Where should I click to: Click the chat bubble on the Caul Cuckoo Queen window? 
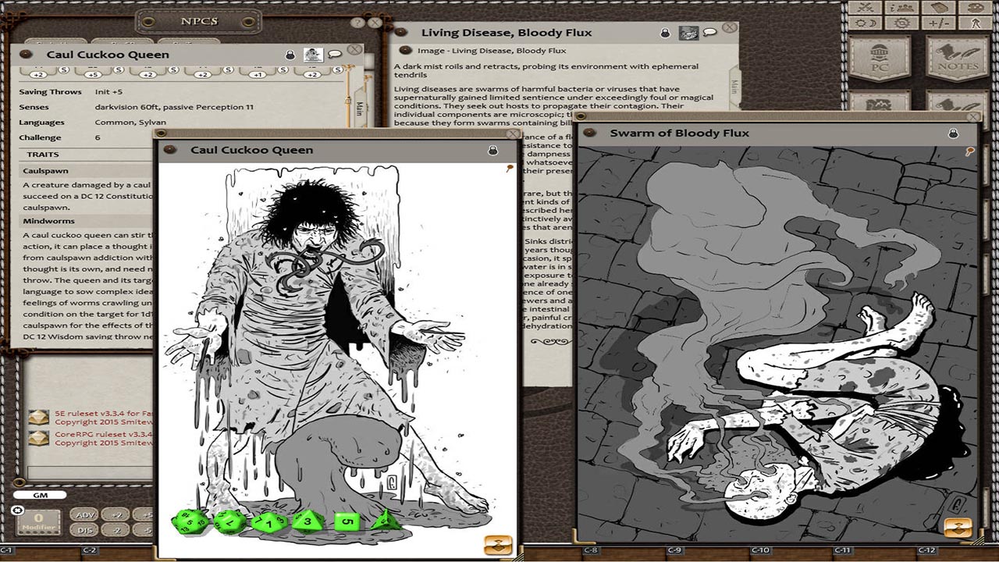click(334, 53)
